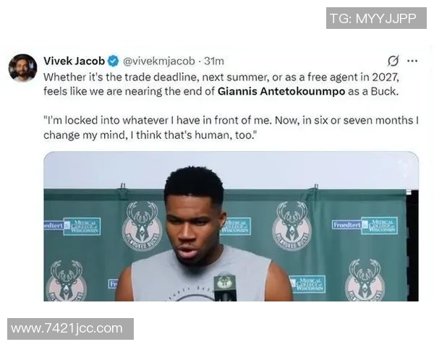Image resolution: width=434 pixels, height=347 pixels.
Task: Click bold Giannis Antetokounmpo text
Action: (281, 91)
